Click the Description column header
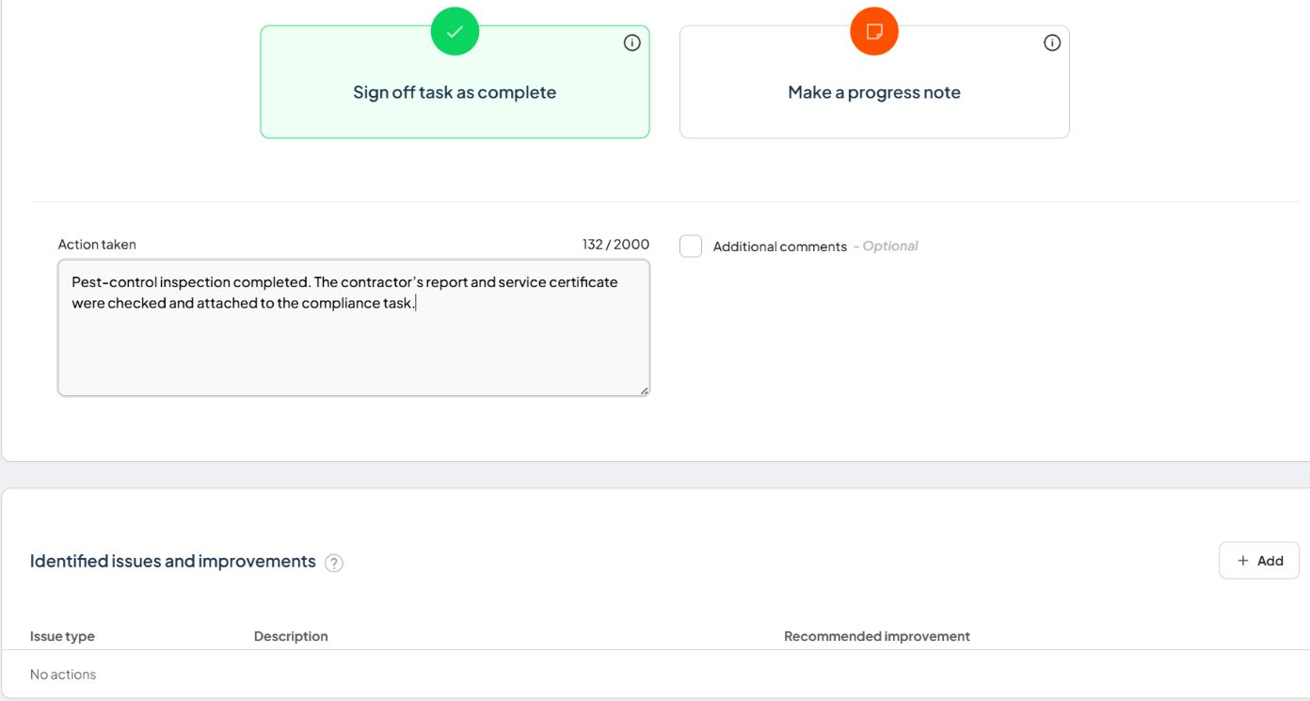This screenshot has height=701, width=1310. pyautogui.click(x=291, y=636)
